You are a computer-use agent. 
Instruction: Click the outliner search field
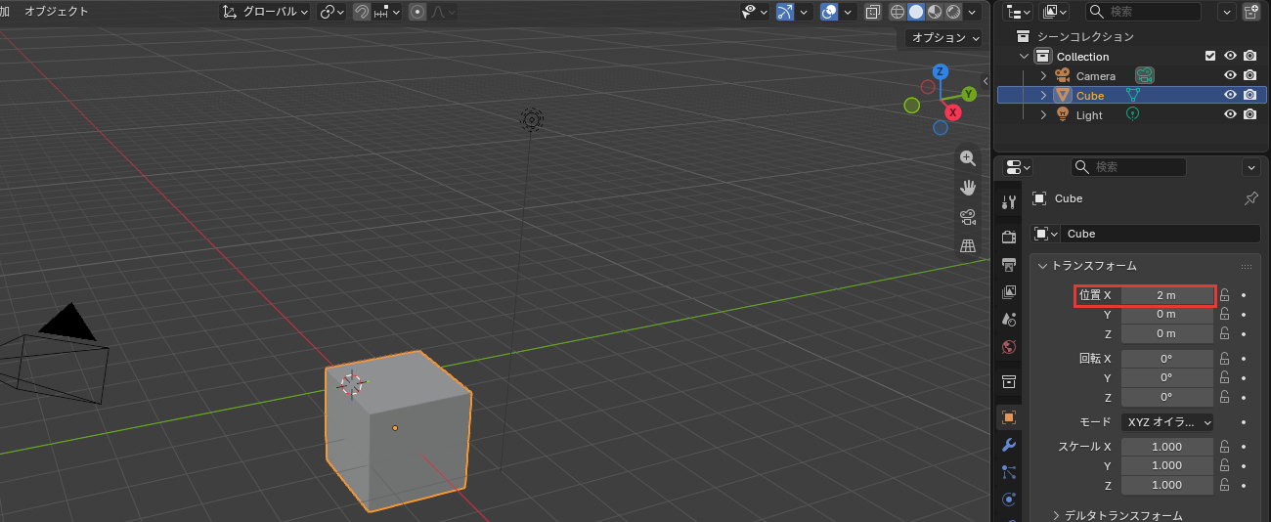(x=1143, y=12)
